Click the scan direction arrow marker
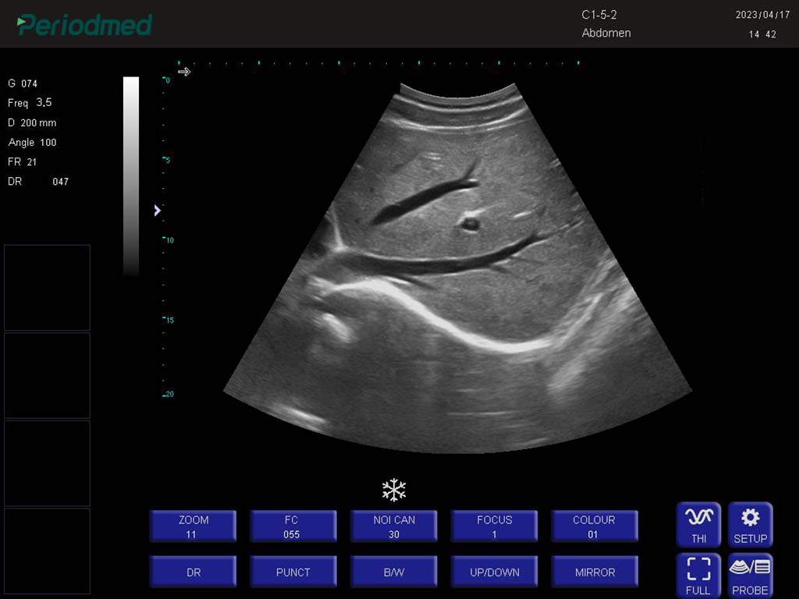 tap(184, 72)
